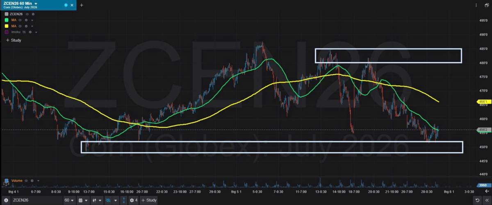Open the 60 interval dropdown
The image size is (492, 205).
point(69,200)
